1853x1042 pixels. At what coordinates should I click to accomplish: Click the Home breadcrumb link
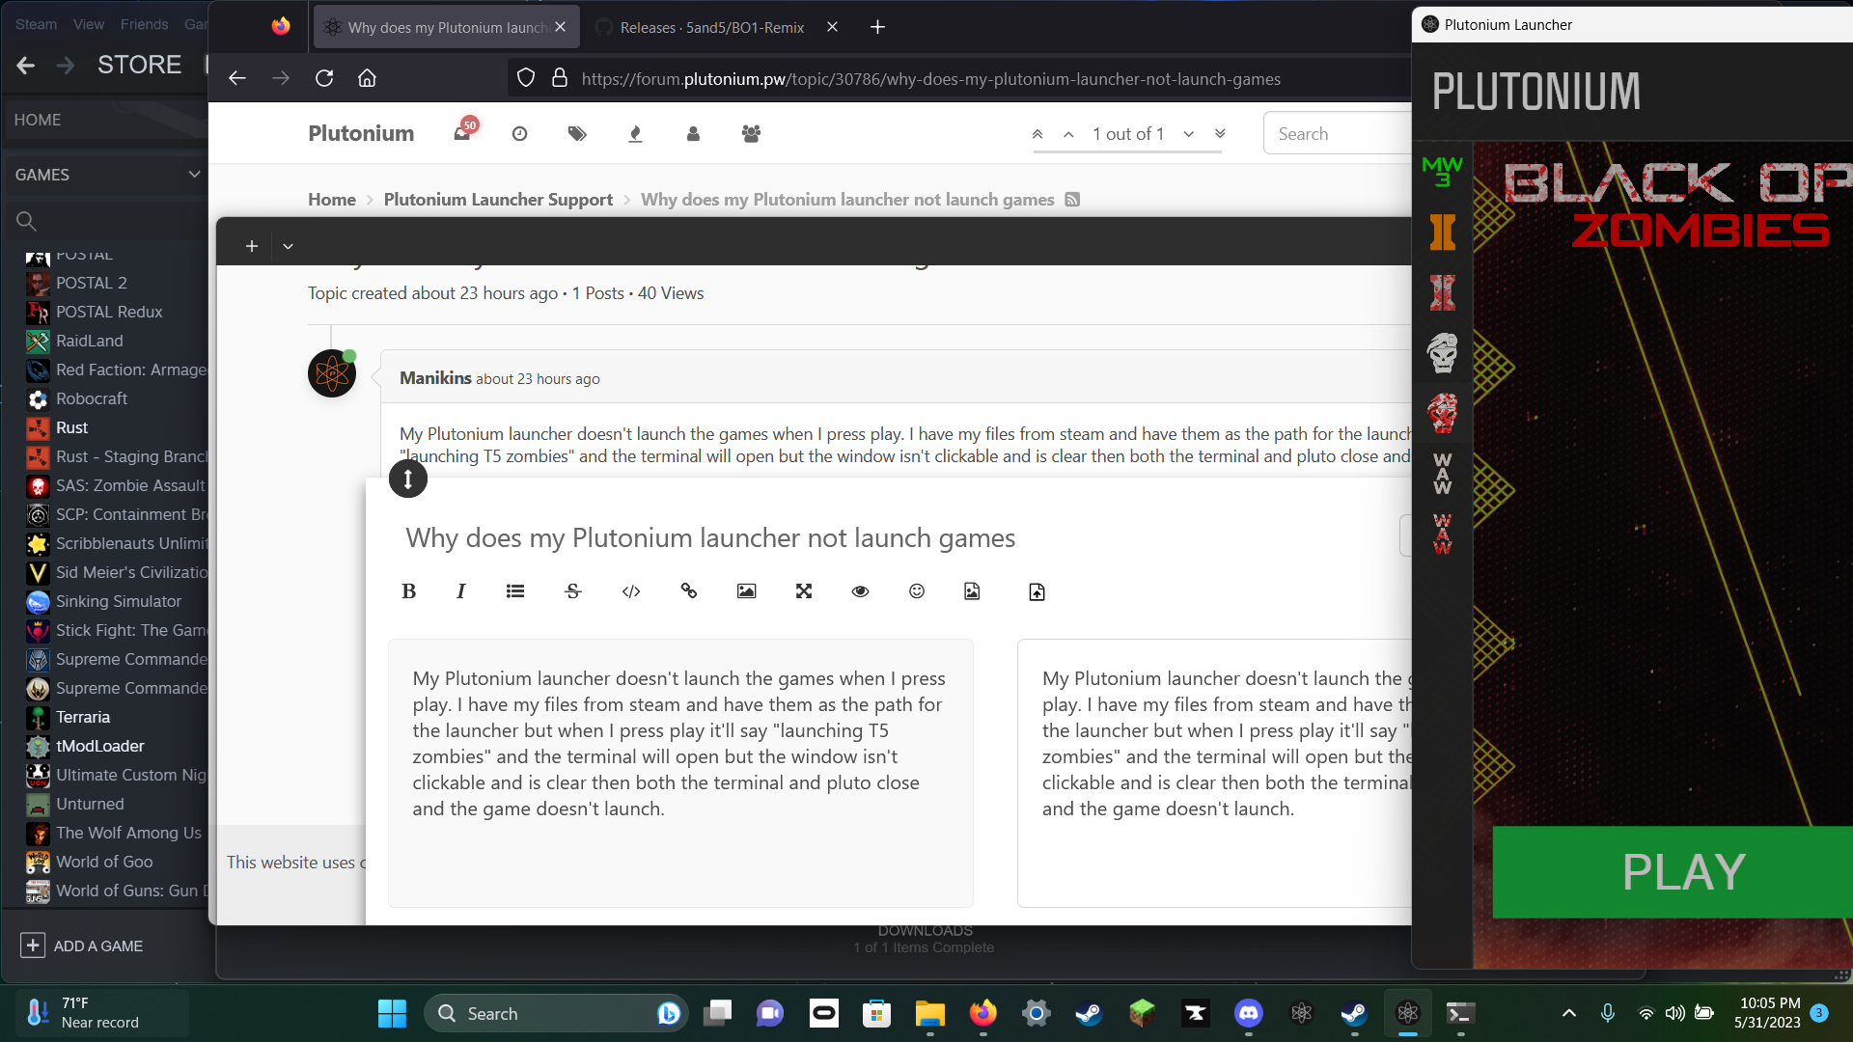pos(332,200)
